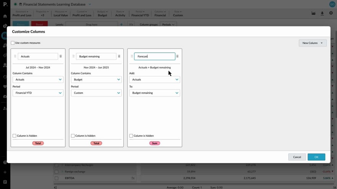Click the Total badge under Budget remaining column
This screenshot has width=337, height=189.
(x=96, y=143)
